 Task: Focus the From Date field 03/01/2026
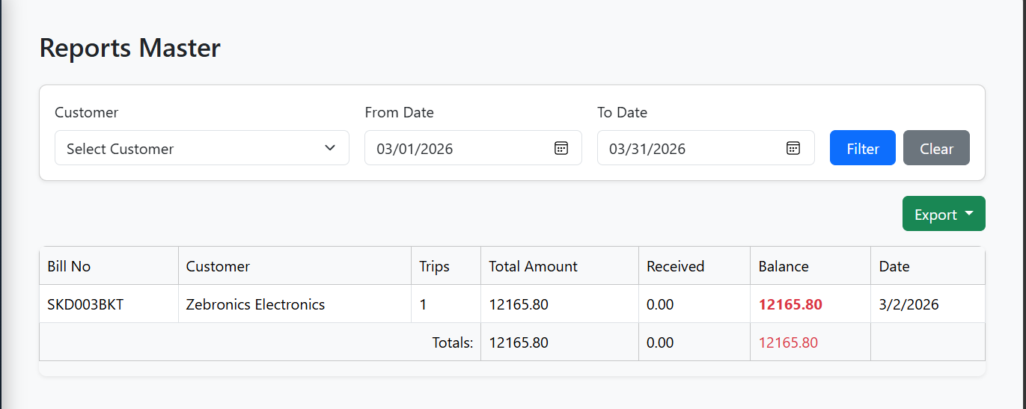tap(473, 148)
